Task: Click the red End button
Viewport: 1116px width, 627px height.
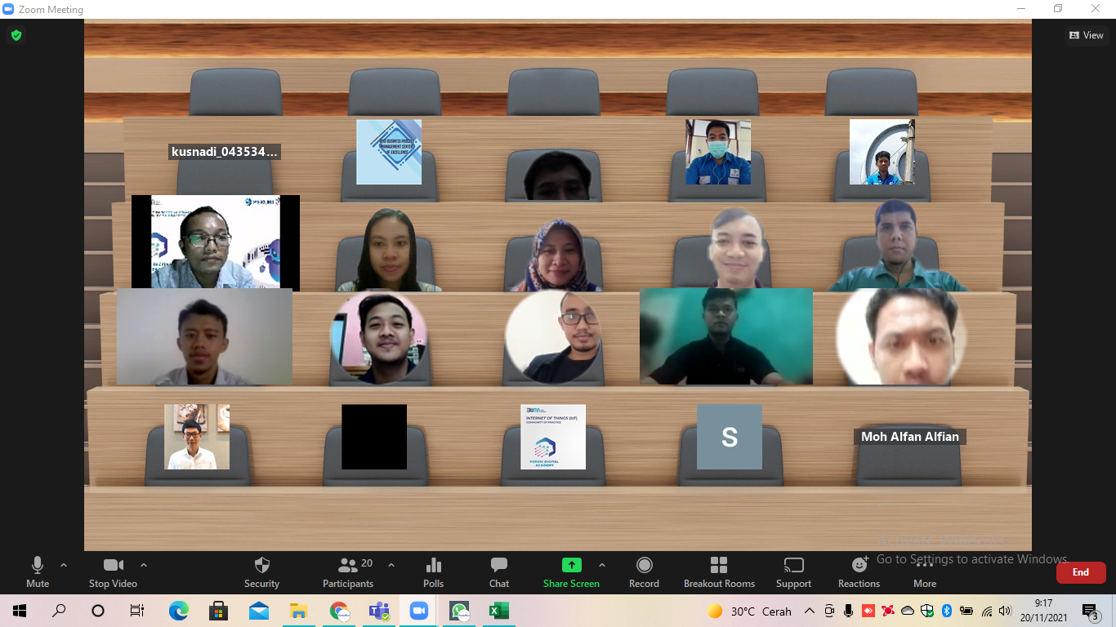Action: pos(1080,572)
